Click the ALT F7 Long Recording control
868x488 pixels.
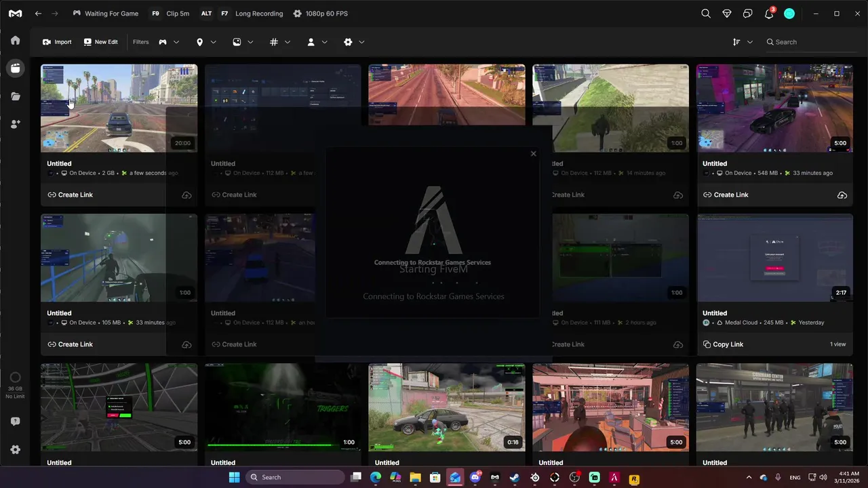click(241, 14)
